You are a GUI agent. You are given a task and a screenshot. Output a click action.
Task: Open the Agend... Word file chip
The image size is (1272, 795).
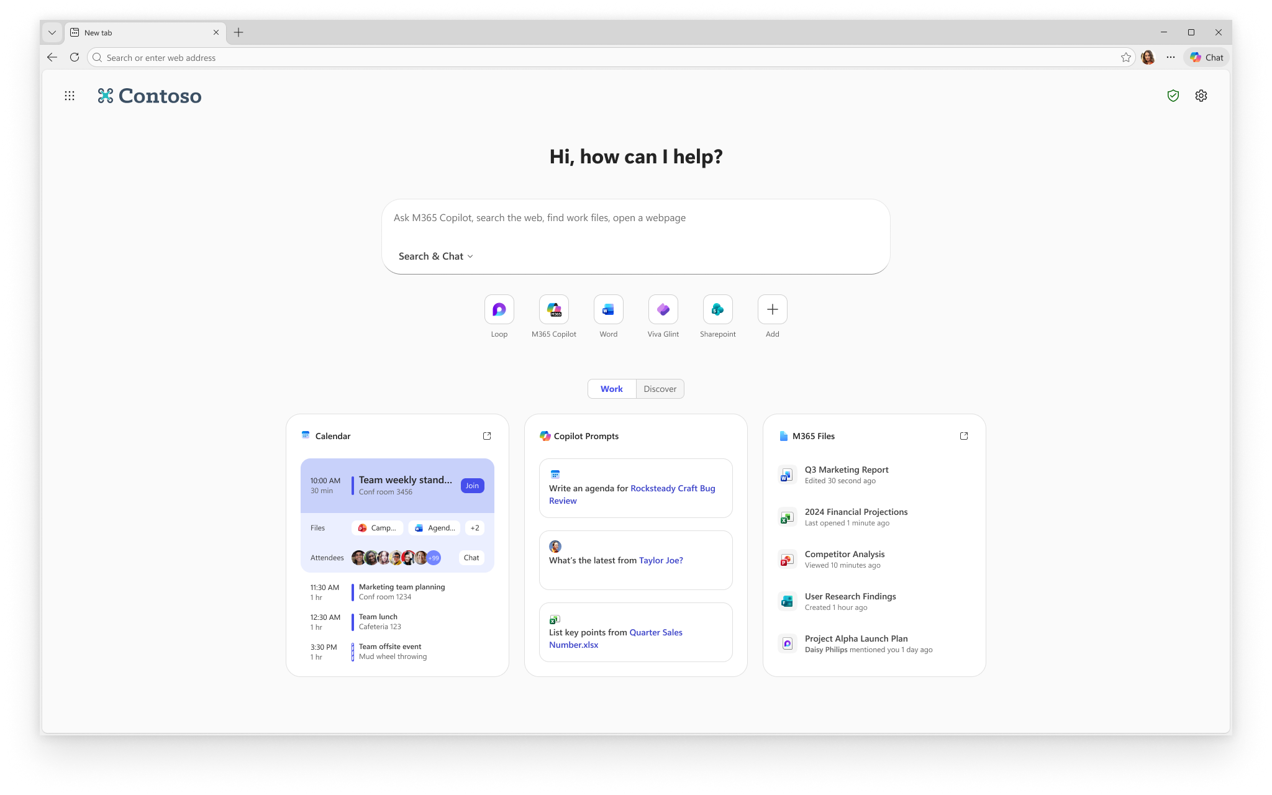tap(434, 528)
